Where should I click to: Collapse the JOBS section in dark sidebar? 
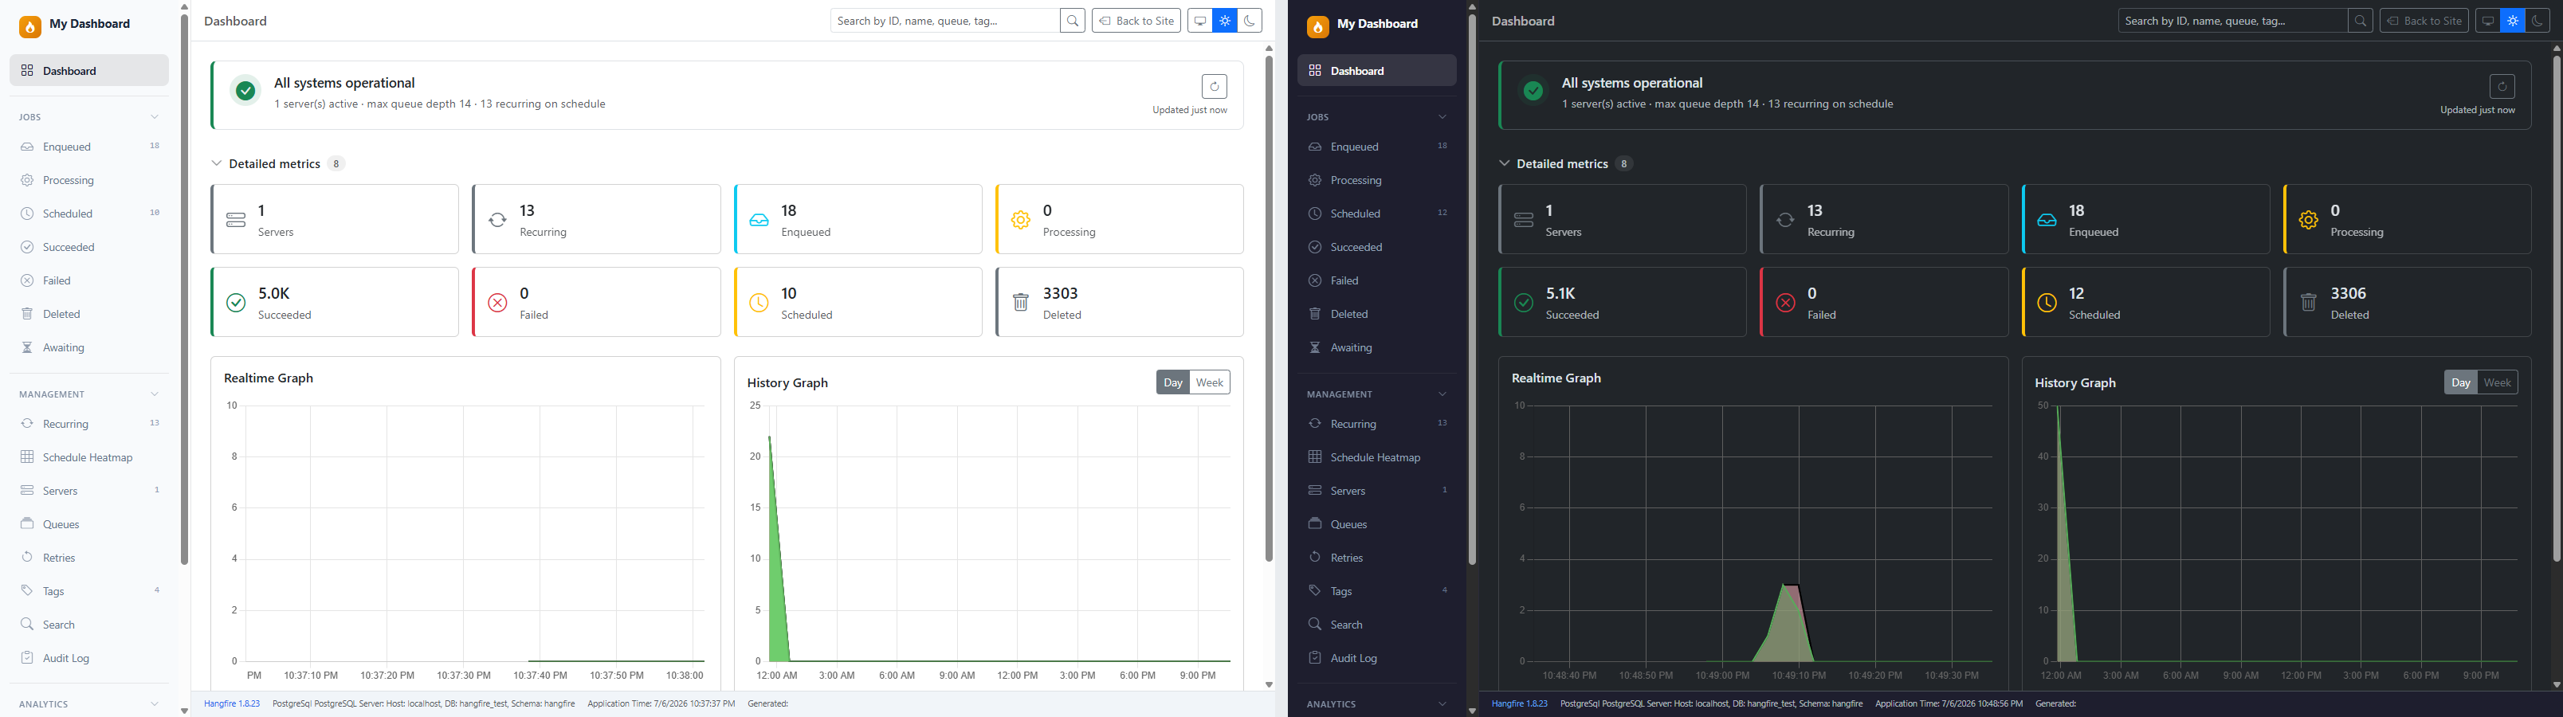pyautogui.click(x=1442, y=117)
